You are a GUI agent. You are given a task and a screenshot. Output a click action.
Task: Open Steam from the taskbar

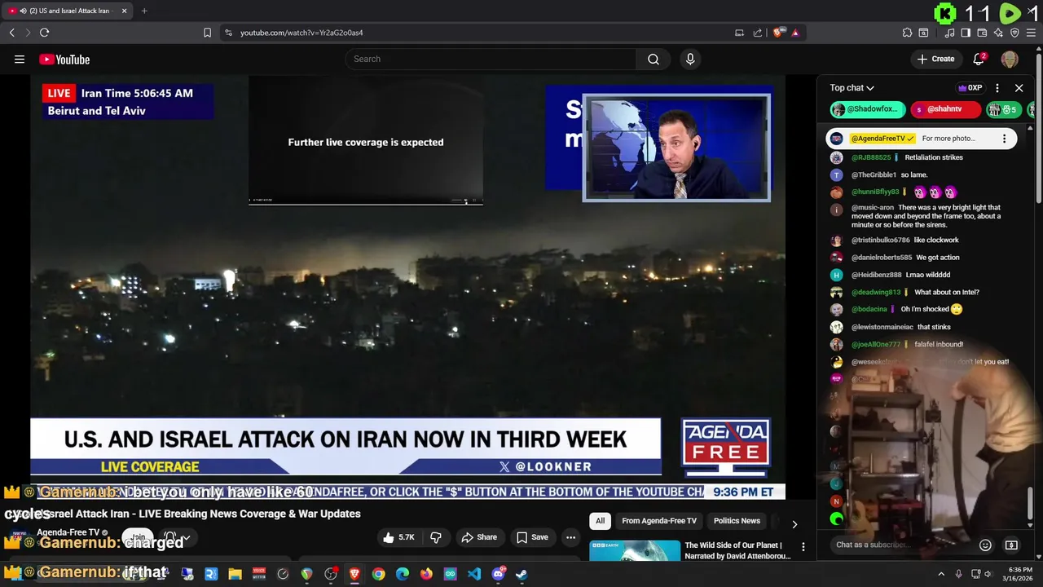click(x=521, y=574)
